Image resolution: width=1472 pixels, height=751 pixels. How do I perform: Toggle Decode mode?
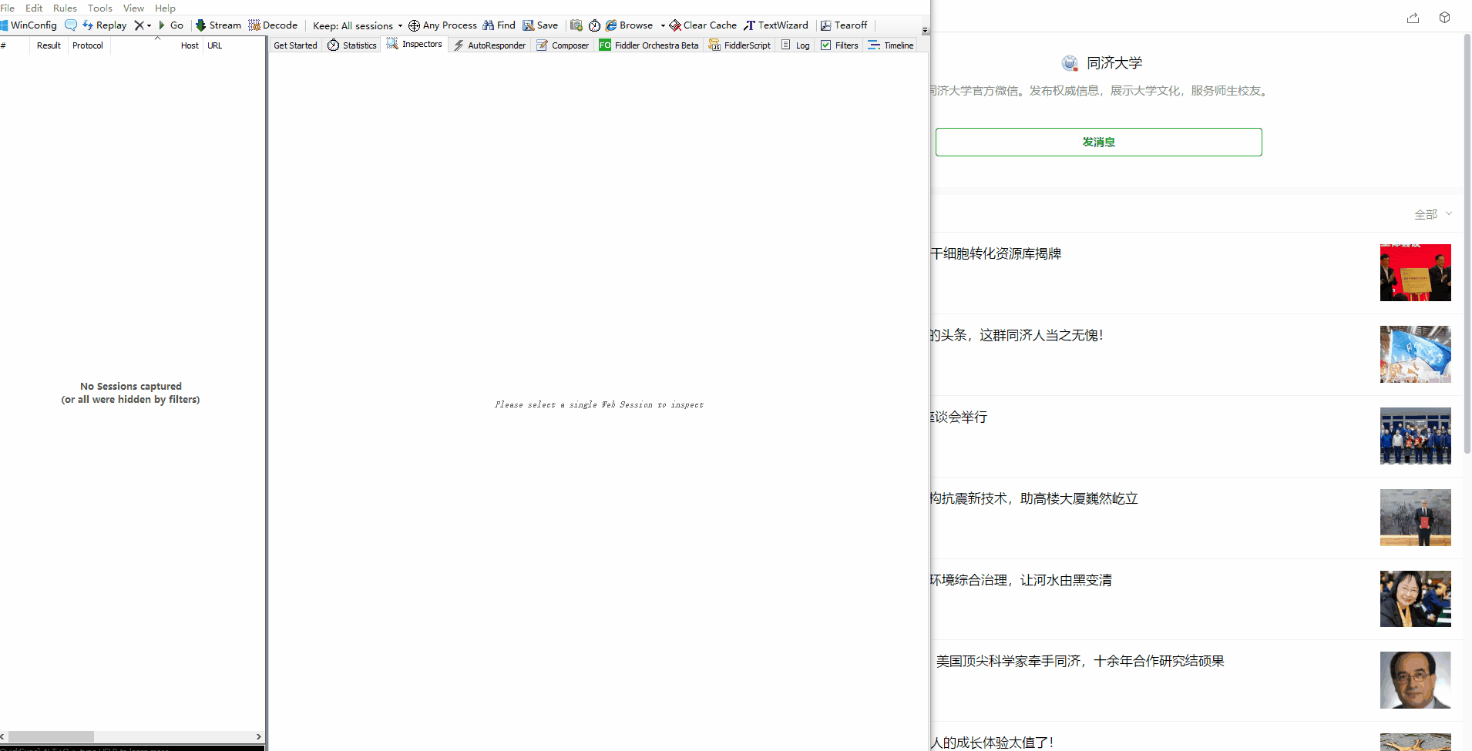coord(273,25)
